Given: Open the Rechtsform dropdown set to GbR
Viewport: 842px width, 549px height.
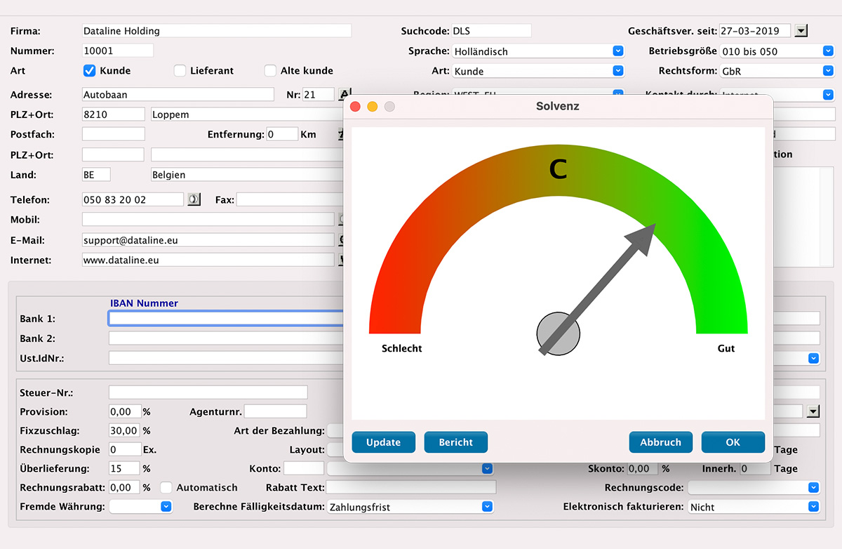Looking at the screenshot, I should click(x=828, y=71).
